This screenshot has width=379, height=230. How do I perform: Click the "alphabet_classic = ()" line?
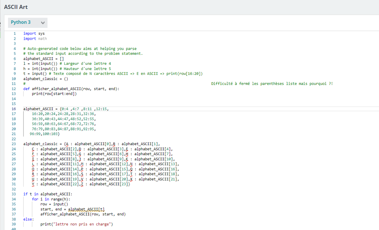pos(46,78)
